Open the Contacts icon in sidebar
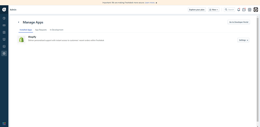This screenshot has width=260, height=127. pyautogui.click(x=4, y=32)
